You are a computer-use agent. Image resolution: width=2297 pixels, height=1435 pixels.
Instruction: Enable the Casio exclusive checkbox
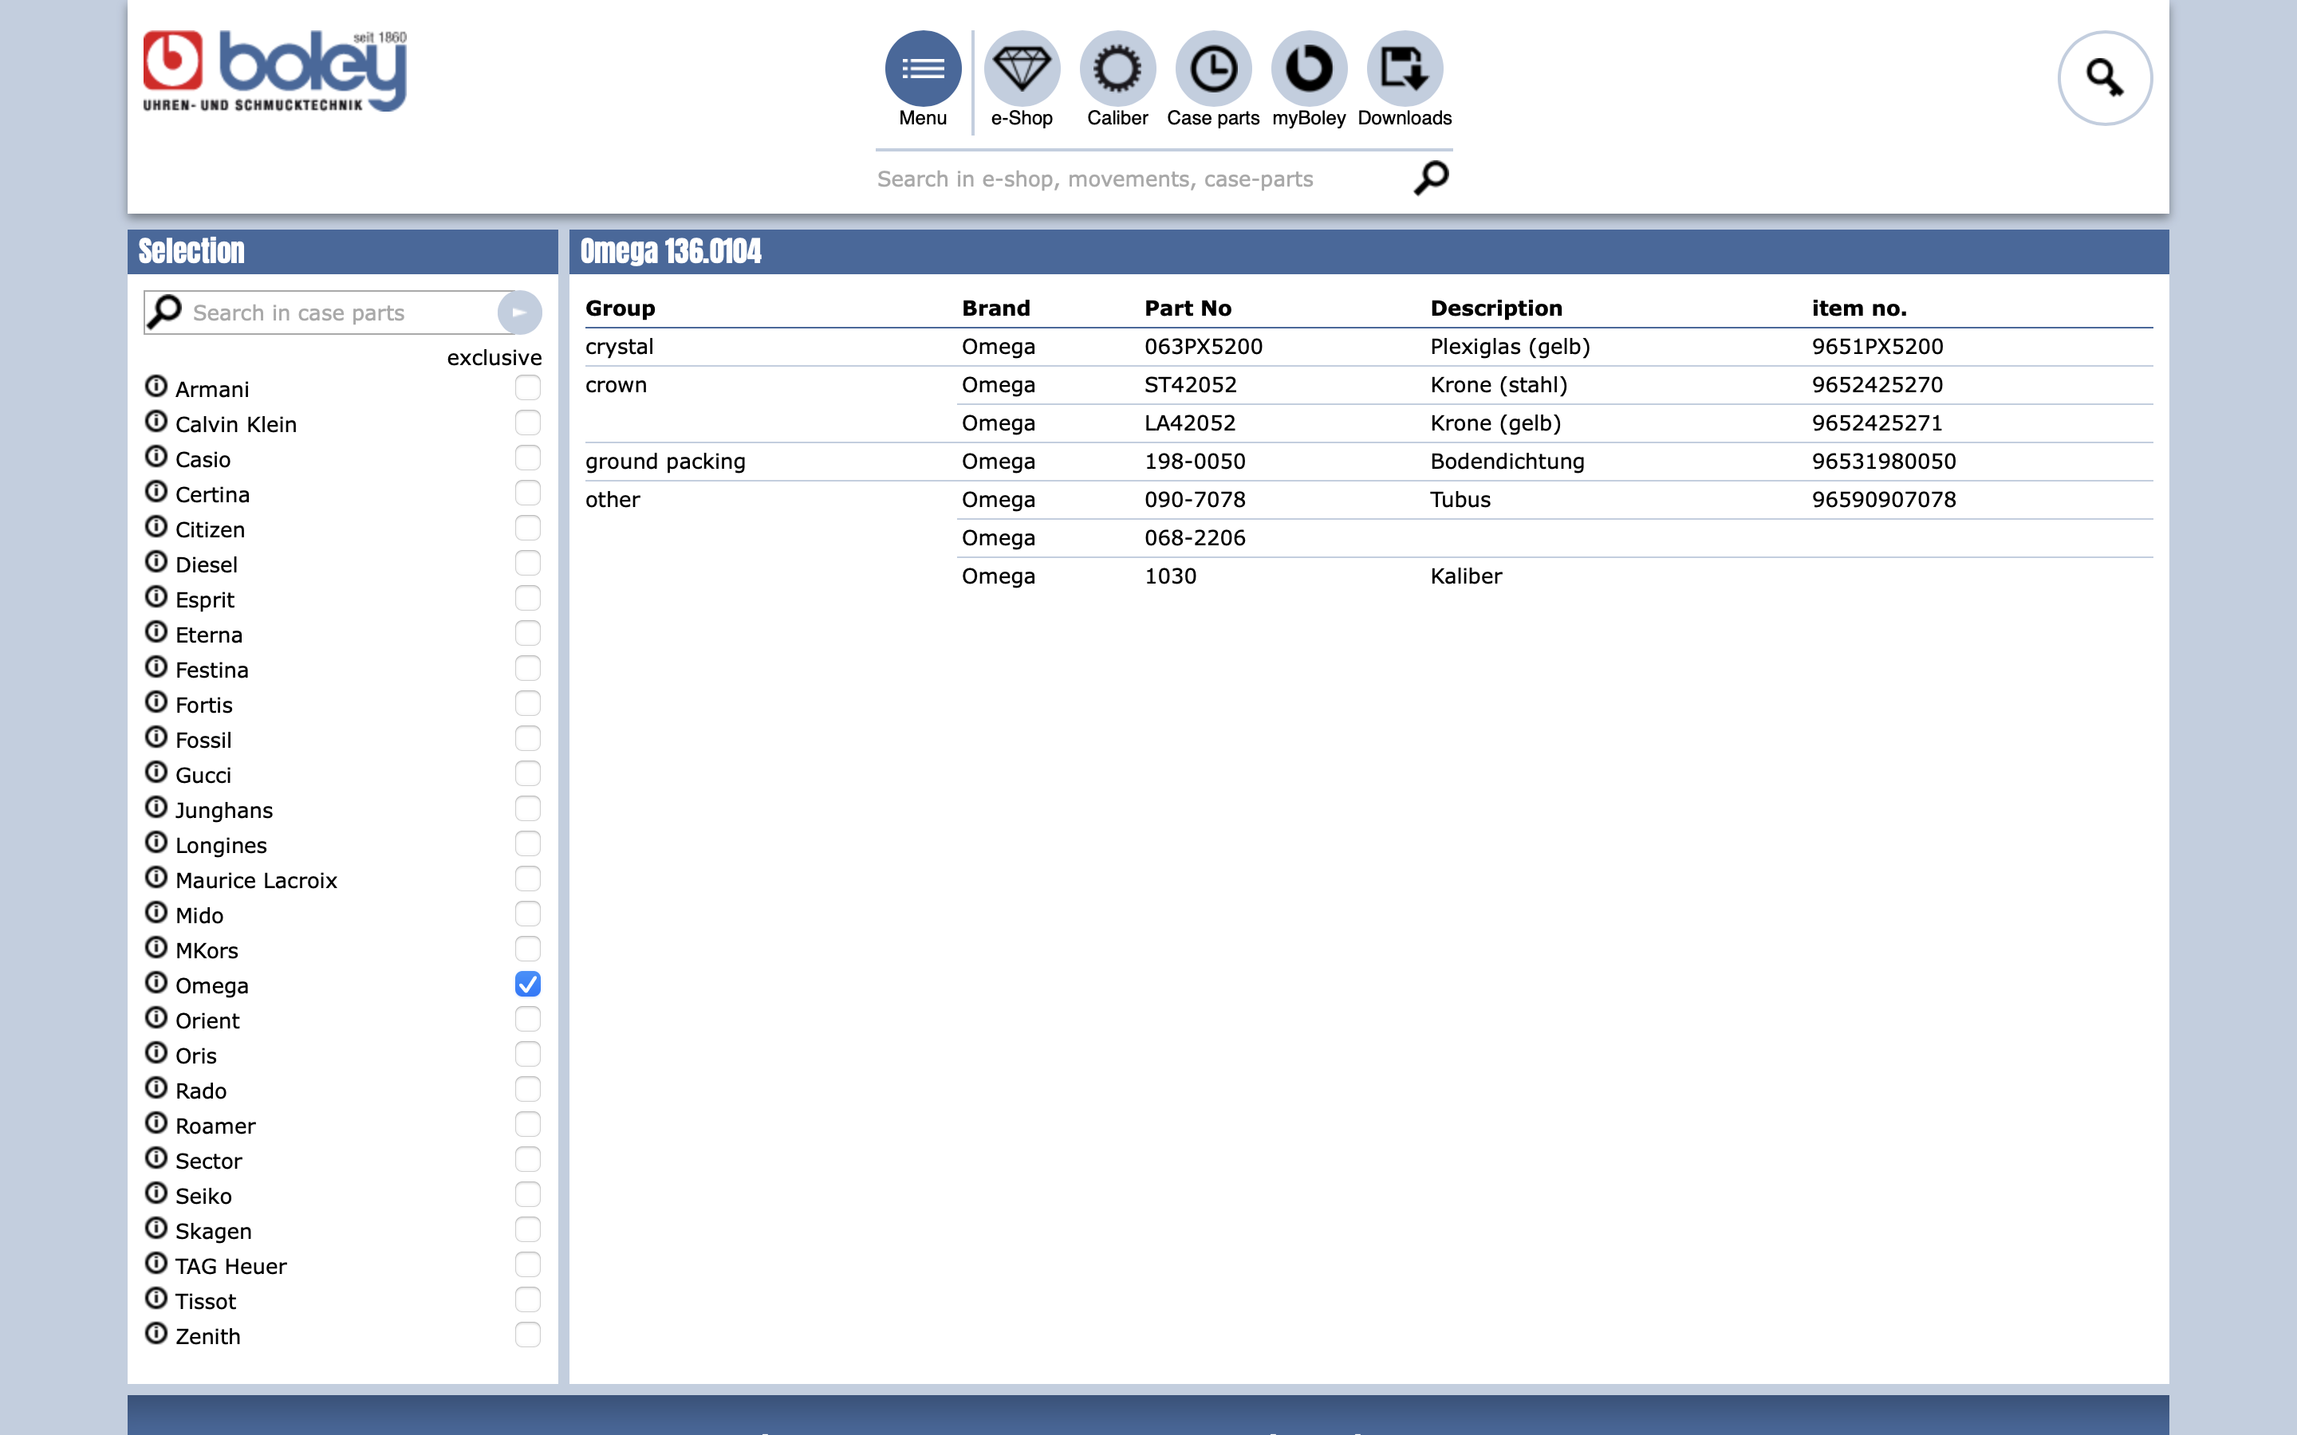coord(528,458)
